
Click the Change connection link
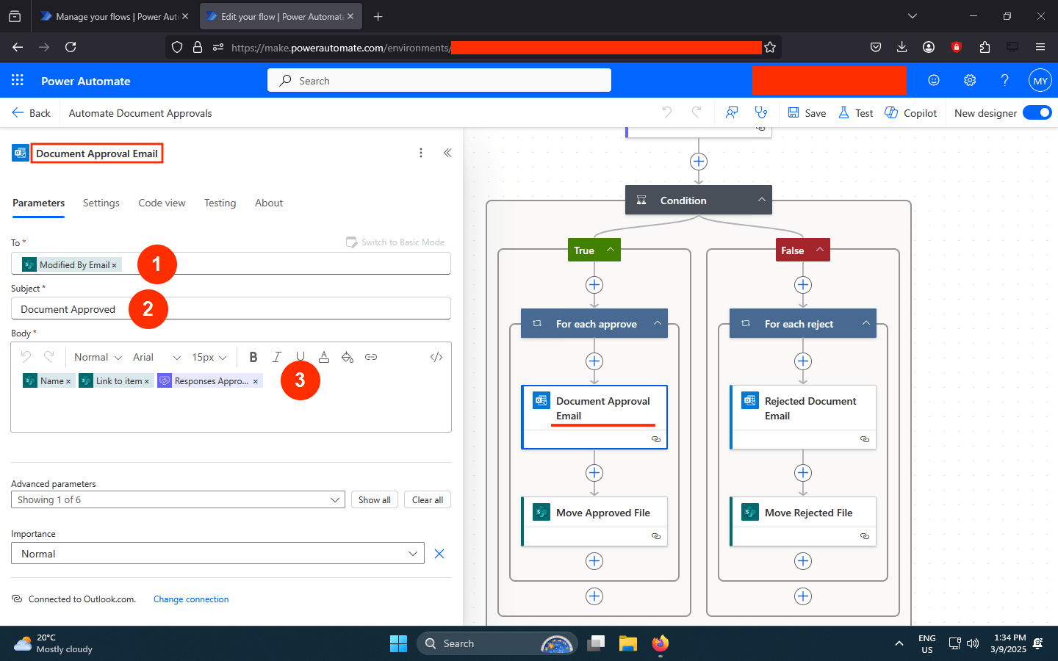click(x=191, y=599)
